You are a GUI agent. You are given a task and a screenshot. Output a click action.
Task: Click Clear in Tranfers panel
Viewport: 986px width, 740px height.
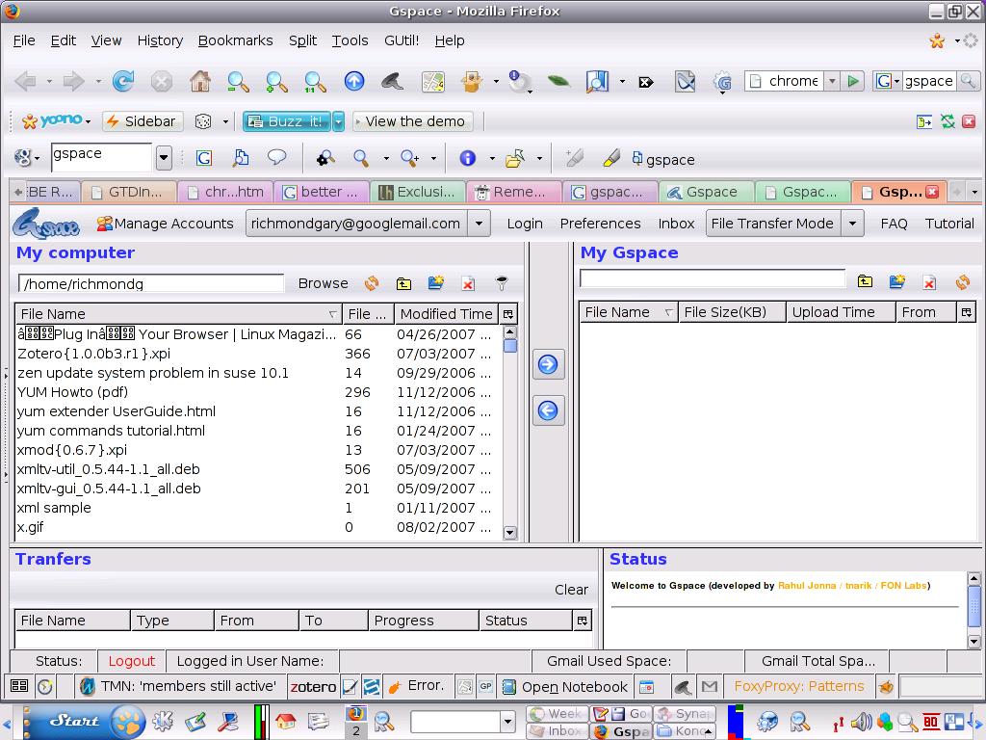[x=571, y=590]
